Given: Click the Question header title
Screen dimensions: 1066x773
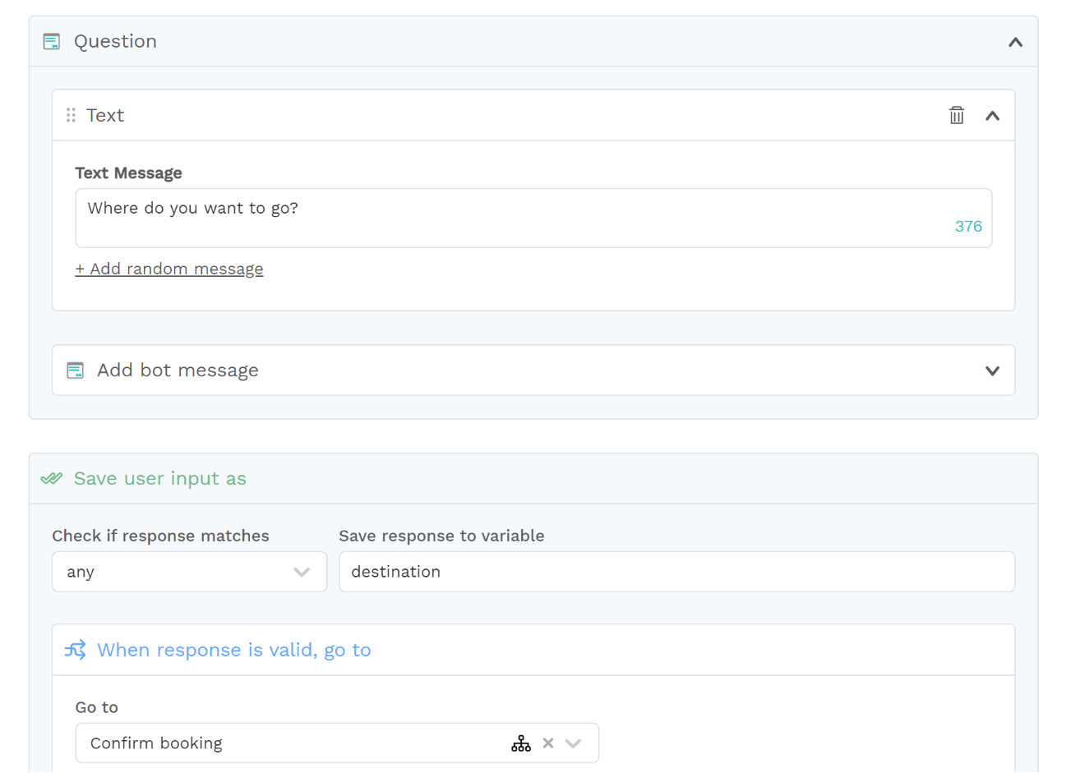Looking at the screenshot, I should coord(115,41).
